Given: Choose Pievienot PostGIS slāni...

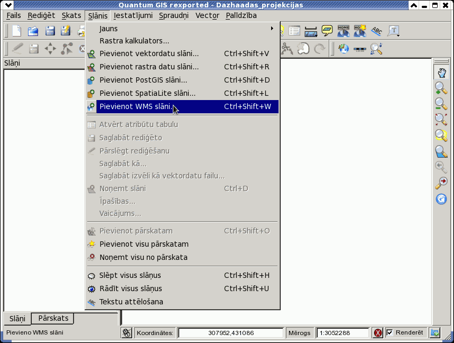Looking at the screenshot, I should point(182,80).
